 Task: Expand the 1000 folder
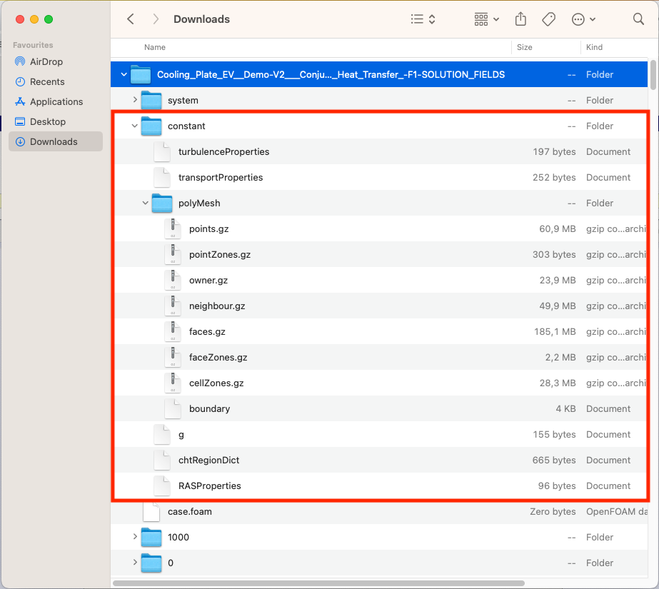pyautogui.click(x=134, y=536)
